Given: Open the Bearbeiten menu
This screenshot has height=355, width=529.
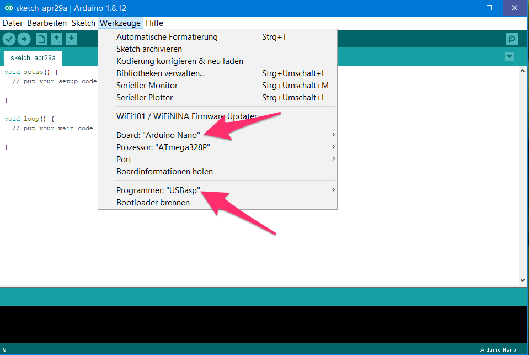Looking at the screenshot, I should tap(47, 23).
